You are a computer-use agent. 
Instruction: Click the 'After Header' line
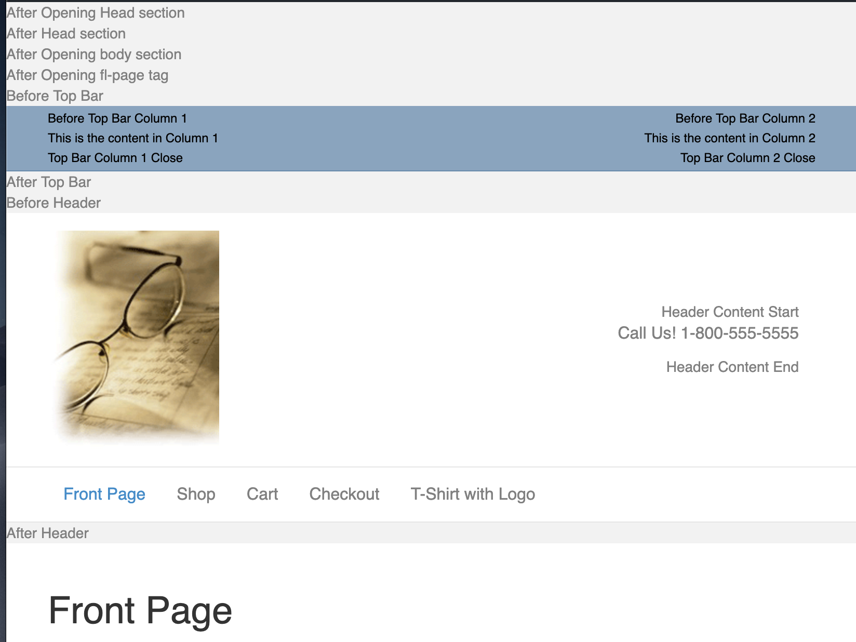pos(48,533)
